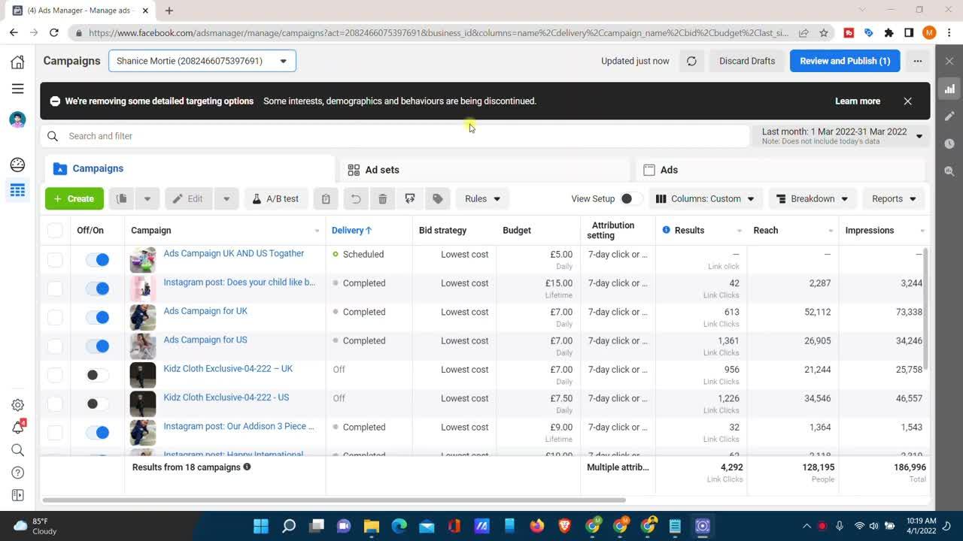This screenshot has width=963, height=541.
Task: Open the edit pencil icon in right panel
Action: pyautogui.click(x=949, y=116)
